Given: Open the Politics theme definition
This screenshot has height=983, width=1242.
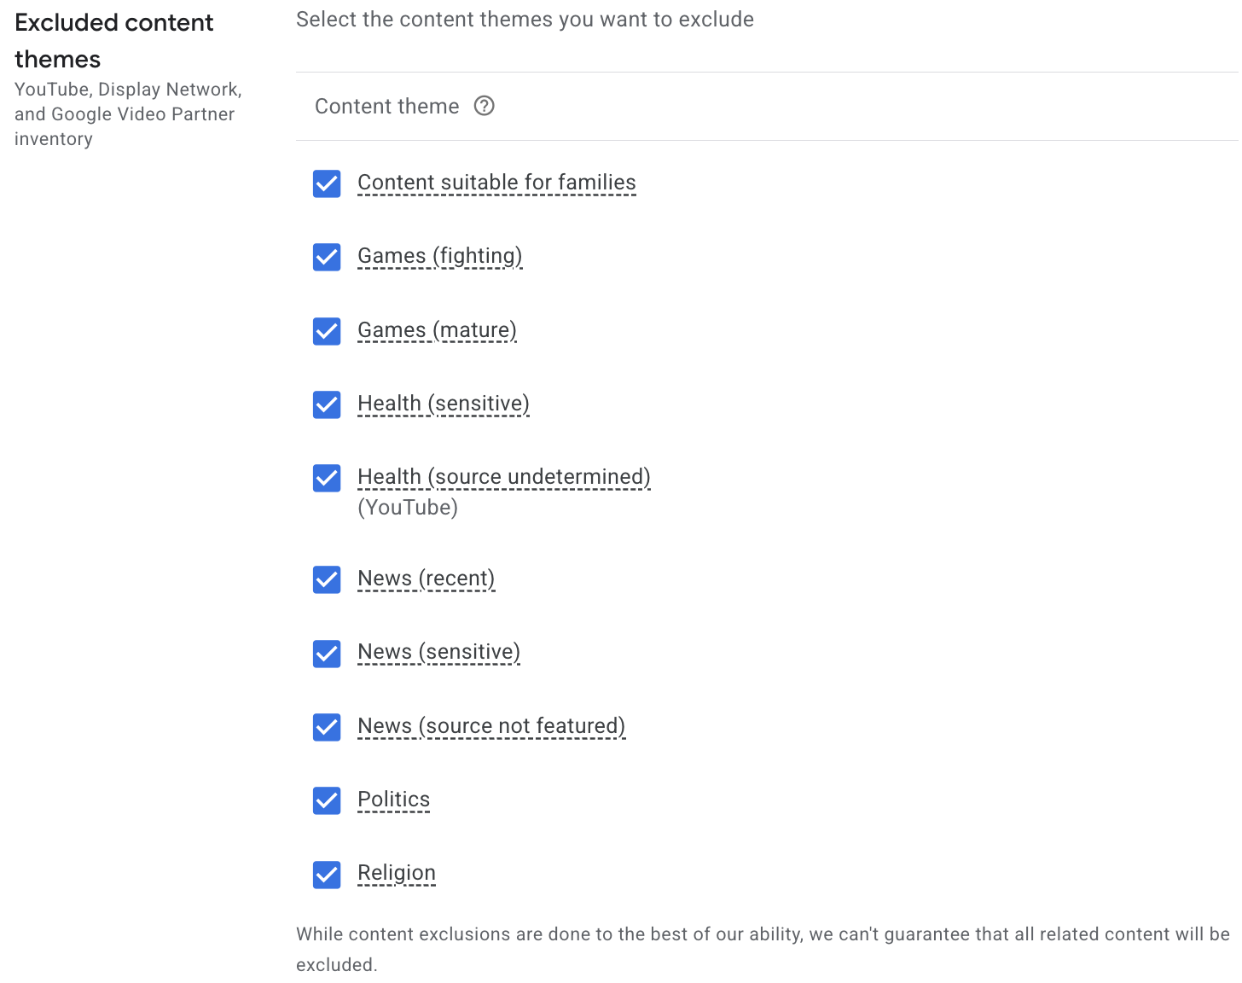Looking at the screenshot, I should click(x=393, y=799).
